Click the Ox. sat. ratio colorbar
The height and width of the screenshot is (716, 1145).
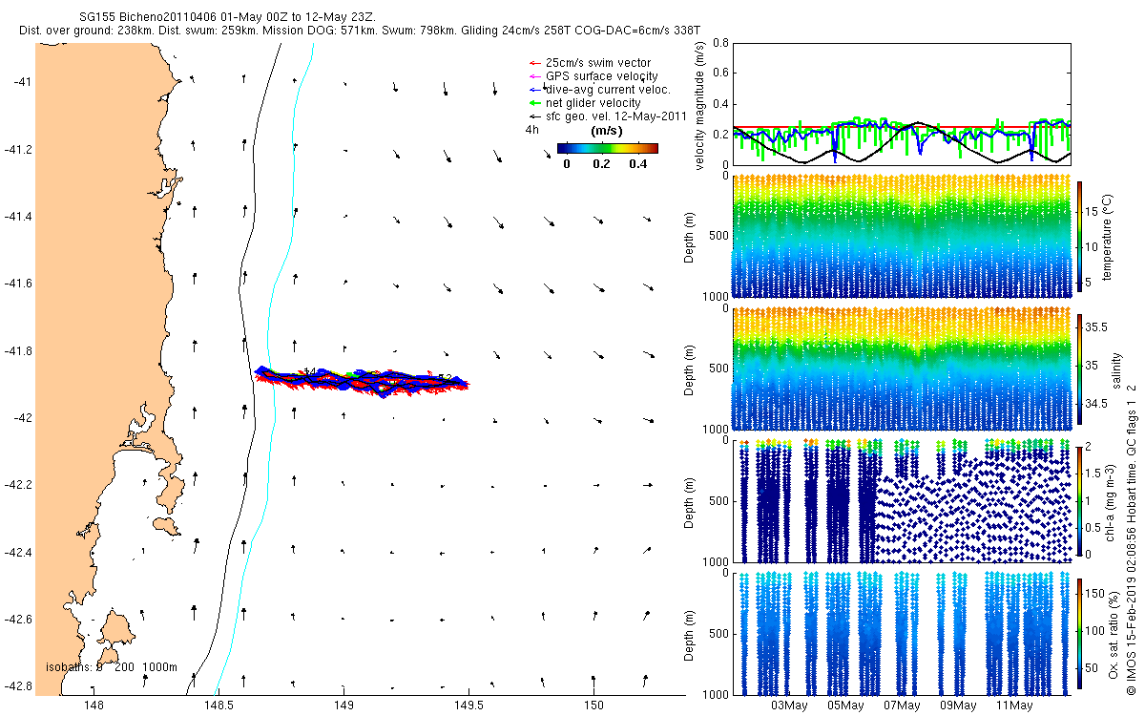[1079, 632]
